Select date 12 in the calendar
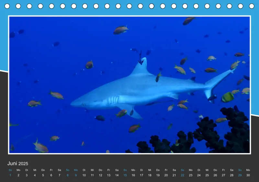 tap(100, 175)
